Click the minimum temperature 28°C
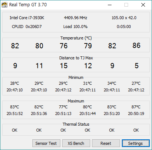The width and height of the screenshot is (152, 150). point(15,83)
